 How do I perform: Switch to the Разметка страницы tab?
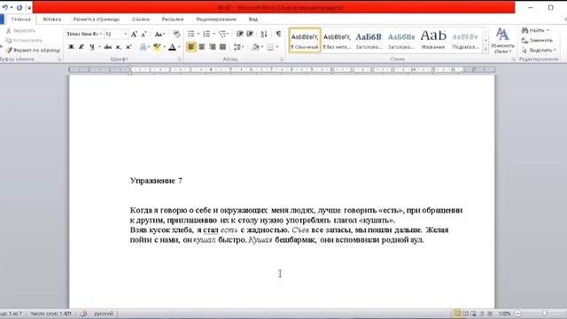pyautogui.click(x=97, y=19)
